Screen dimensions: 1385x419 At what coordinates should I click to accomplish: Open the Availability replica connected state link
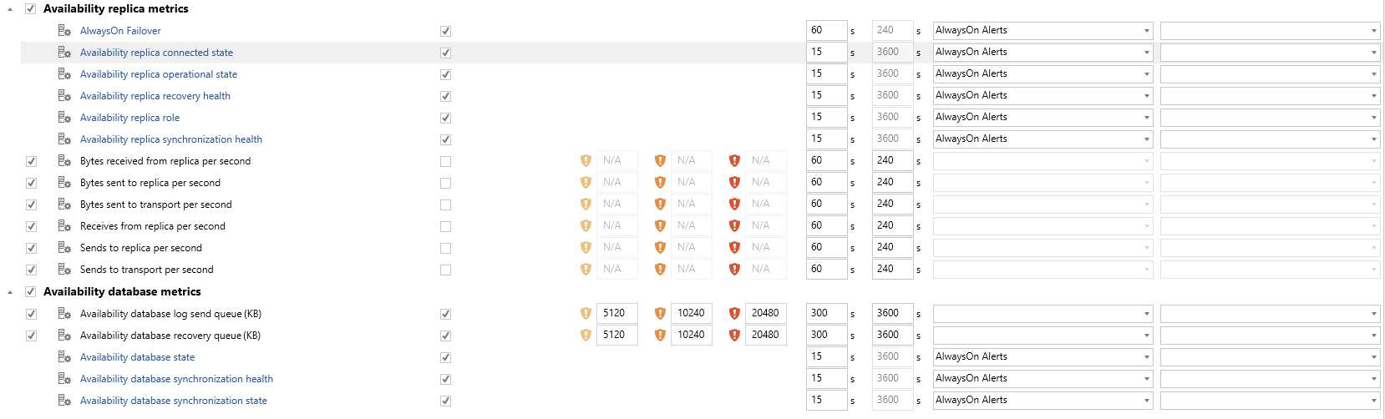(156, 52)
